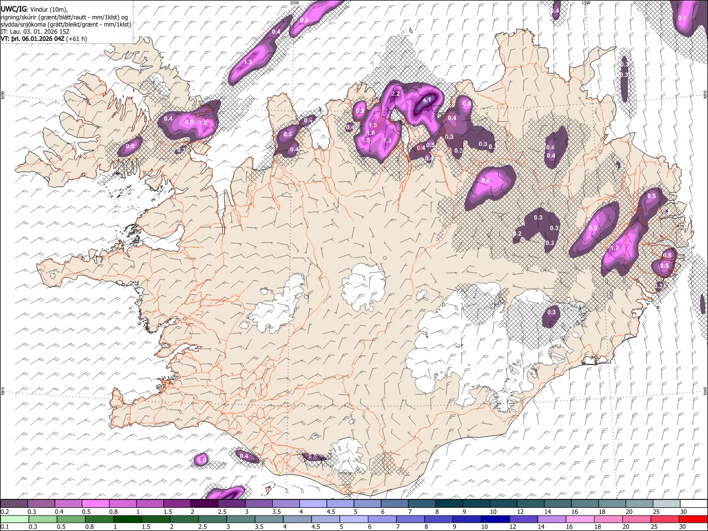The height and width of the screenshot is (531, 708).
Task: Click the 'UWC/IG' title text
Action: [x=13, y=9]
